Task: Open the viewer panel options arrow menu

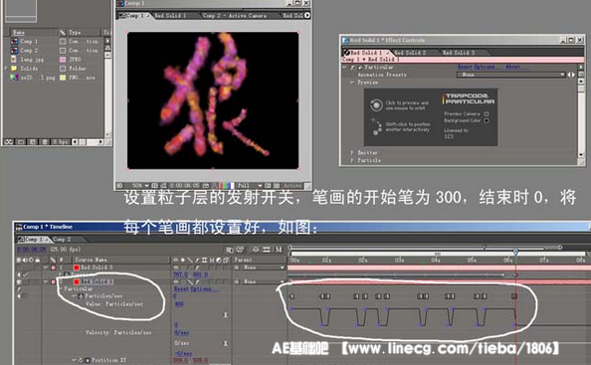Action: pos(307,15)
